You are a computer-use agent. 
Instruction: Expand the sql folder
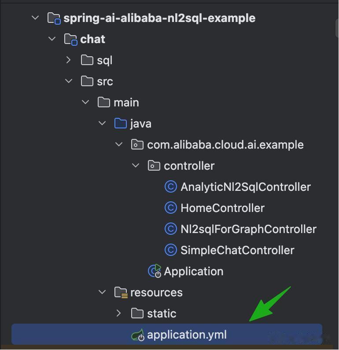[x=69, y=60]
